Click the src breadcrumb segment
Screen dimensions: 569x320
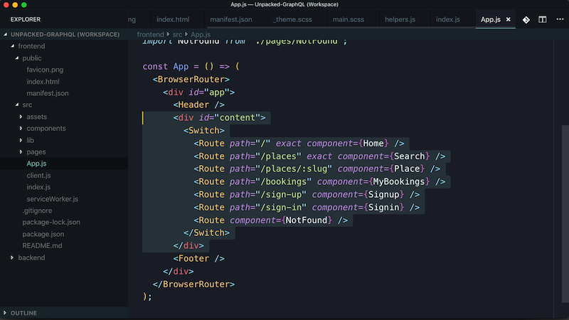[x=177, y=34]
